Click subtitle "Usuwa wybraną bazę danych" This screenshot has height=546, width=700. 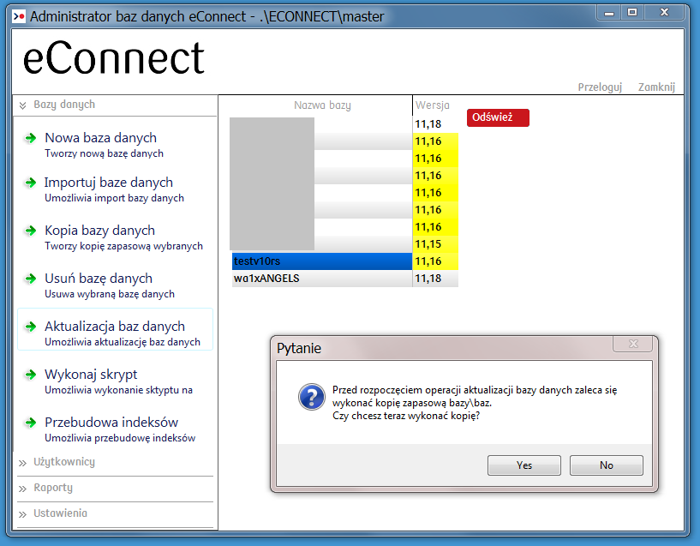(110, 294)
